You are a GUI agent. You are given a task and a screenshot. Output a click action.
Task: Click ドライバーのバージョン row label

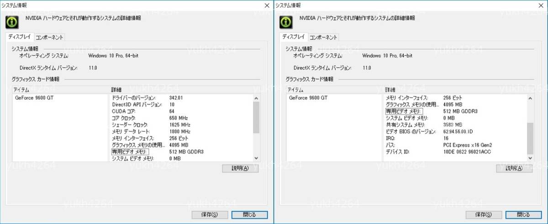[134, 98]
